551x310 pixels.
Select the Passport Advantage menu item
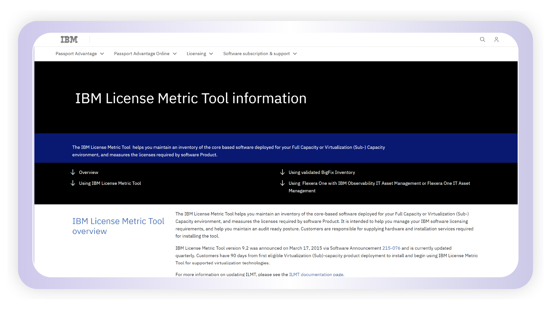(x=76, y=54)
